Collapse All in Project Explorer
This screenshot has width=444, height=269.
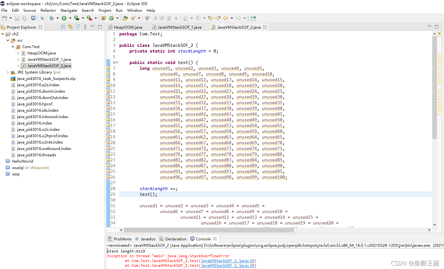63,27
